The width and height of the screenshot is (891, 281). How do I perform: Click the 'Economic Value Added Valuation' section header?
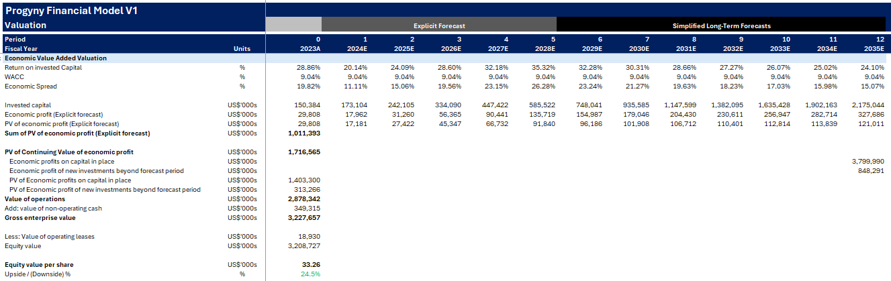click(x=56, y=58)
